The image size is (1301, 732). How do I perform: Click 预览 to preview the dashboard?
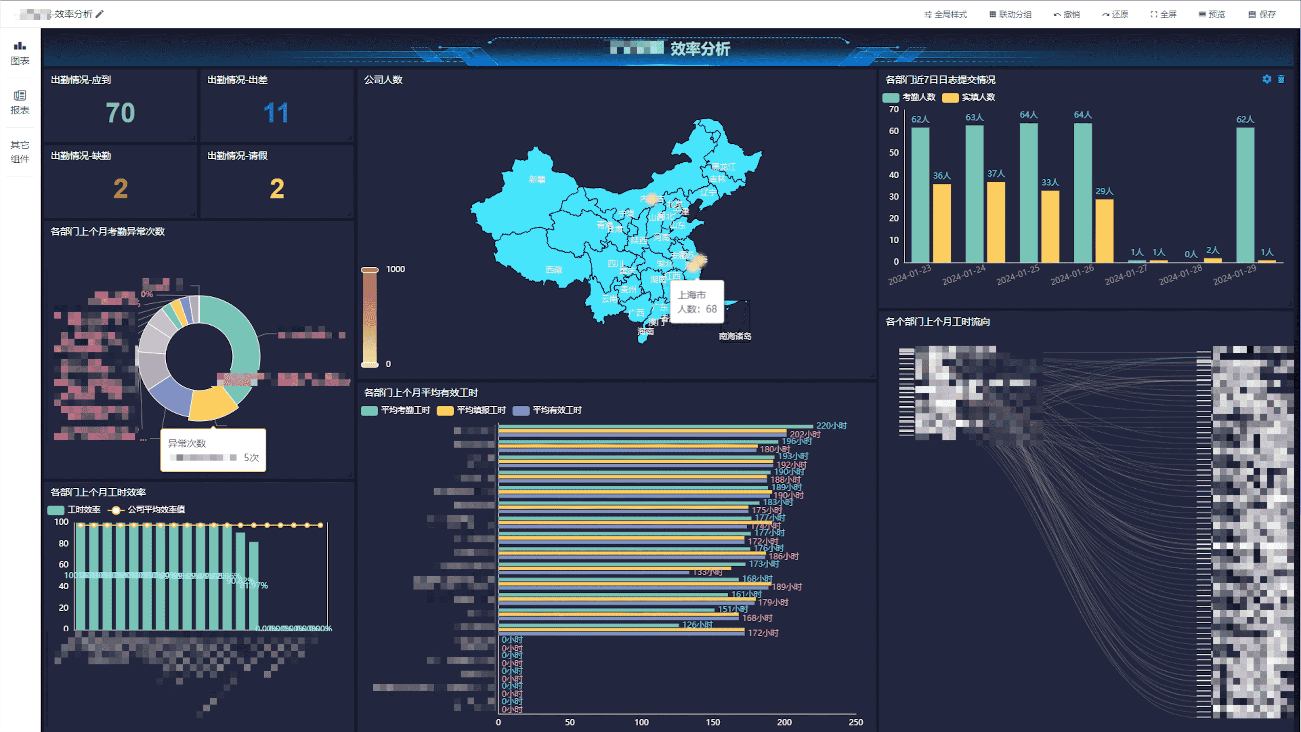coord(1212,15)
